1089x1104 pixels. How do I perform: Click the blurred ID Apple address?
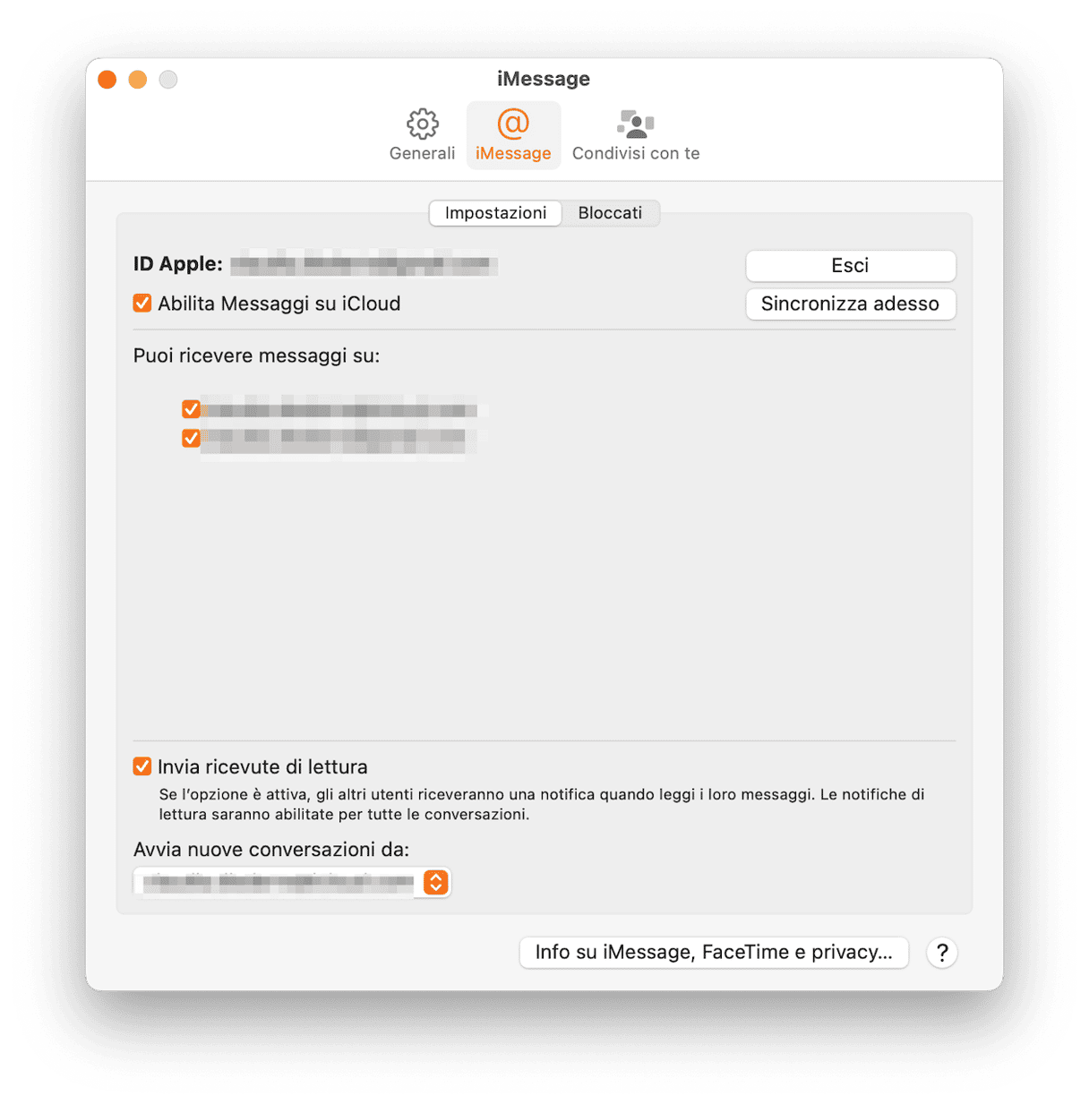click(x=364, y=264)
